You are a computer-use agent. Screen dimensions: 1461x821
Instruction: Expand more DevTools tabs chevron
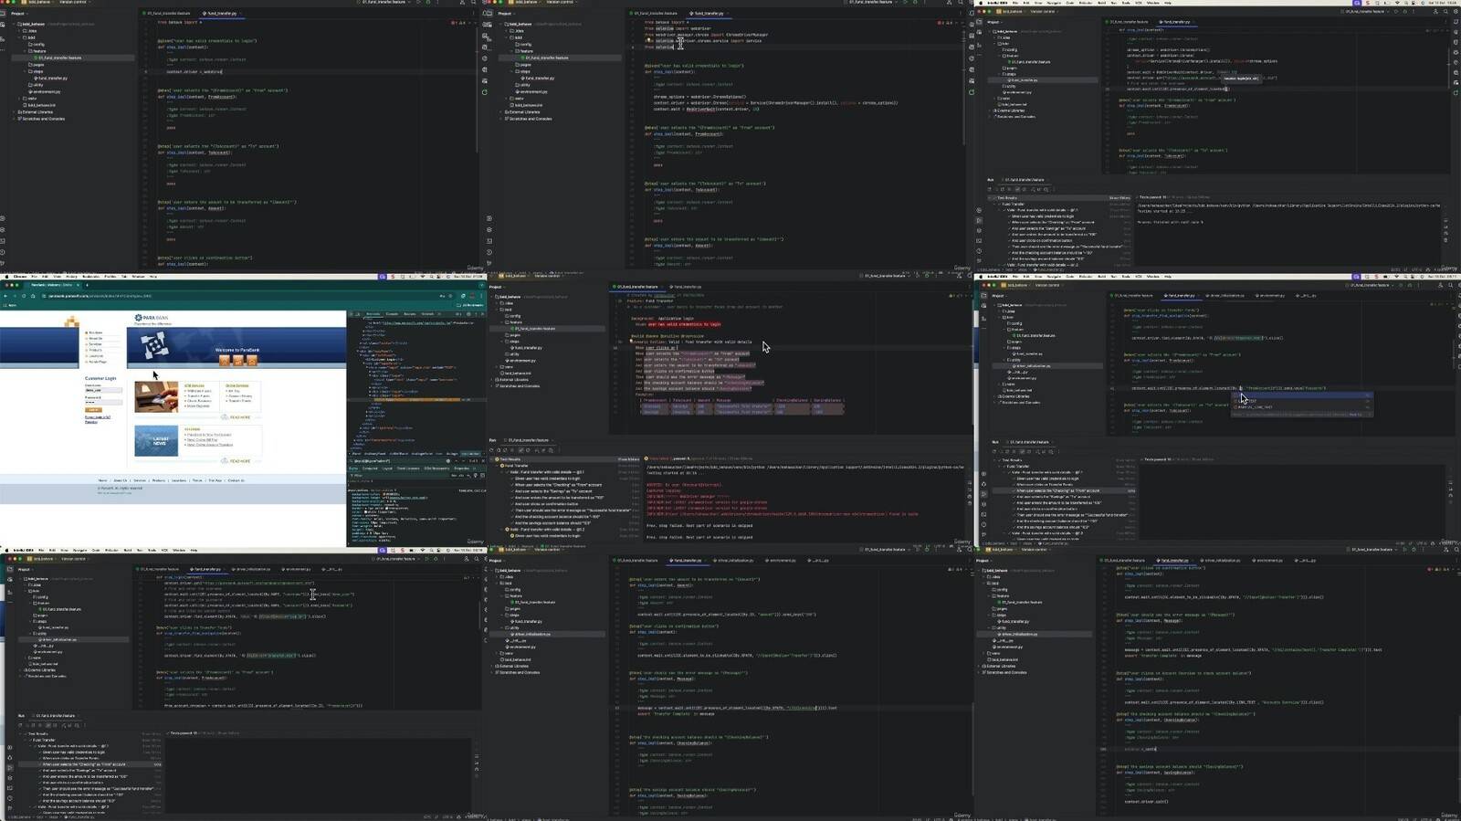click(438, 314)
